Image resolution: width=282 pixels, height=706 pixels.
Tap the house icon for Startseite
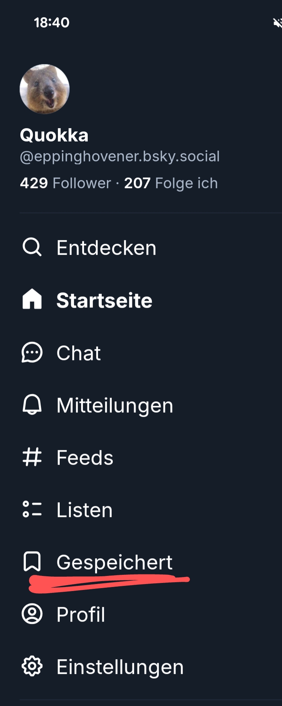coord(32,299)
